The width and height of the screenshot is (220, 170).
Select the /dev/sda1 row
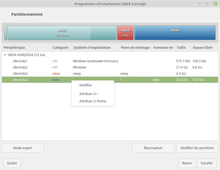click(x=20, y=61)
